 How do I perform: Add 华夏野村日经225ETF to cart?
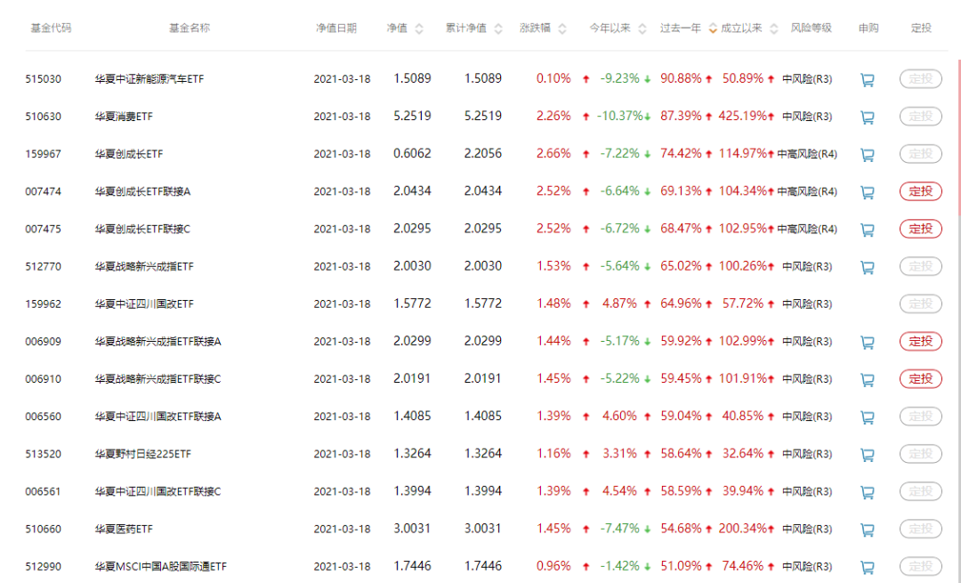[x=868, y=454]
